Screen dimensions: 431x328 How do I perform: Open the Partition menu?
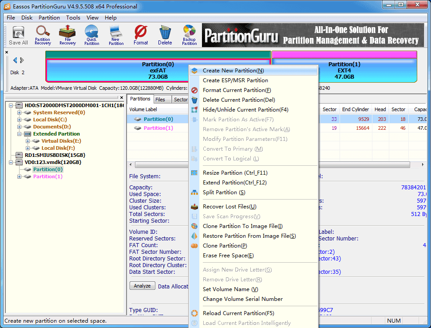coord(49,18)
